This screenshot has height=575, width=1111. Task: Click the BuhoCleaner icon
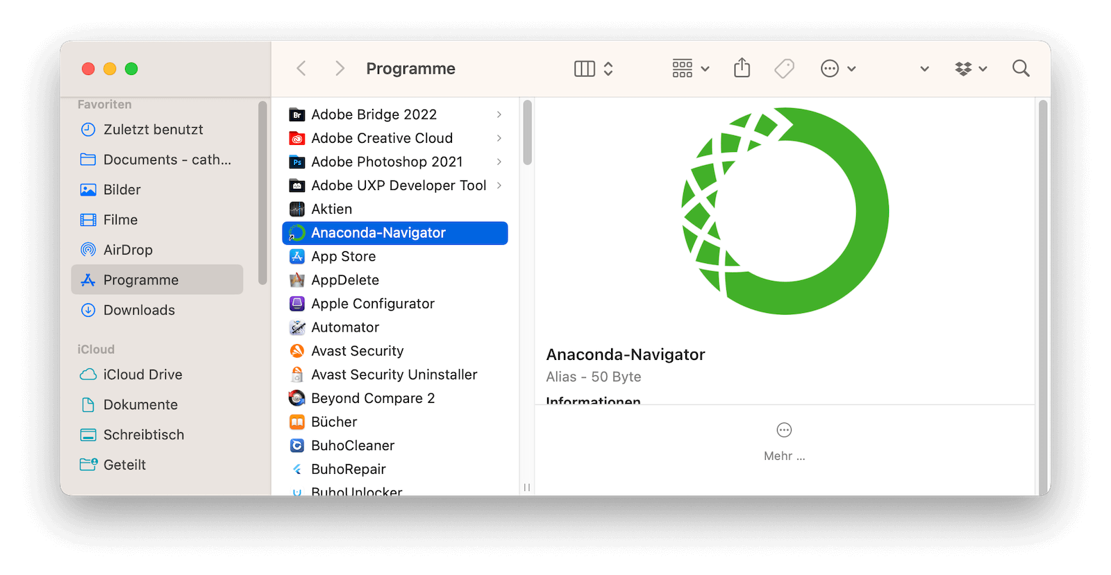click(297, 445)
